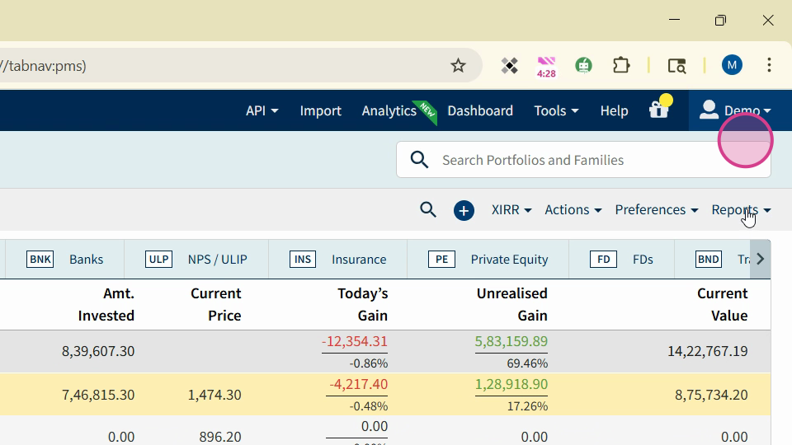Click the unrealised gain percentage 69.46%

(527, 363)
